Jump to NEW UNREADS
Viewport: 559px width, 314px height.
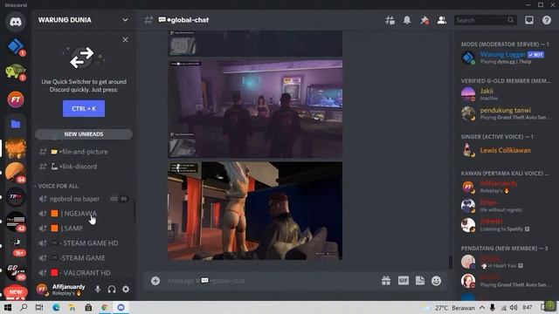click(84, 134)
